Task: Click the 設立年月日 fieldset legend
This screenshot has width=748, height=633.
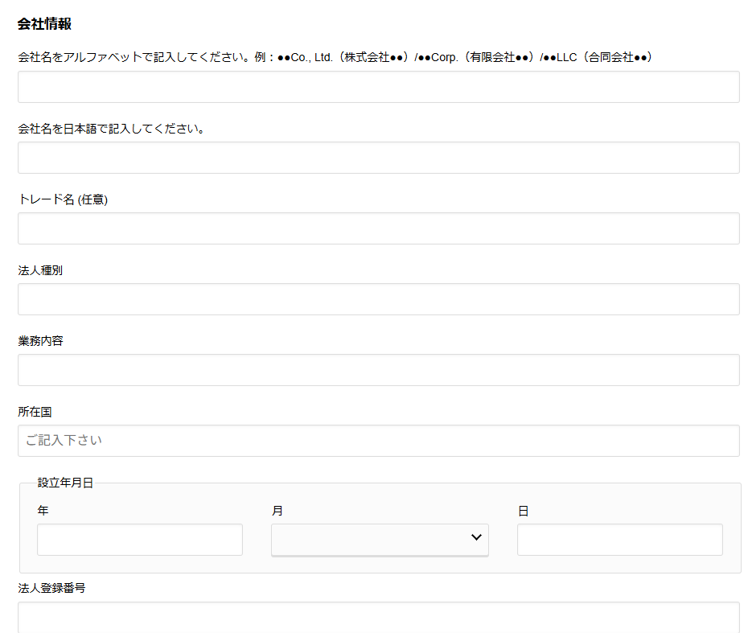Action: [x=65, y=483]
